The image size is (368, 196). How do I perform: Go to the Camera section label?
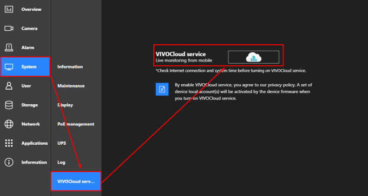point(29,29)
